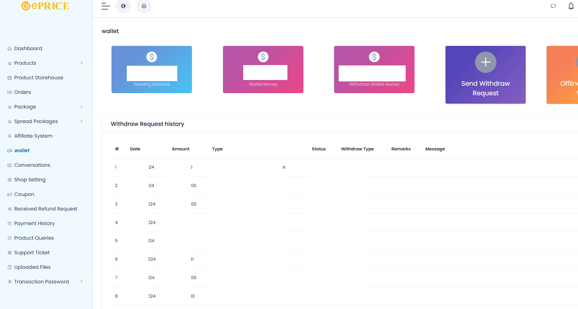This screenshot has height=309, width=578.
Task: Click the Dashboard home icon
Action: point(10,49)
